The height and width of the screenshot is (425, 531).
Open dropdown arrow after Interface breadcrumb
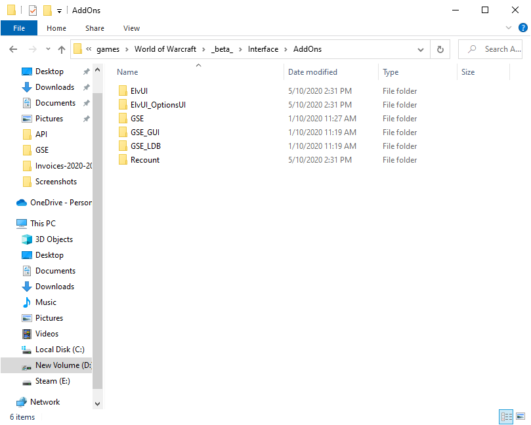pyautogui.click(x=286, y=49)
